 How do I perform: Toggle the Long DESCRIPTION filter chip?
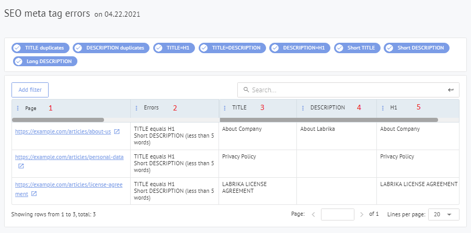coord(45,62)
